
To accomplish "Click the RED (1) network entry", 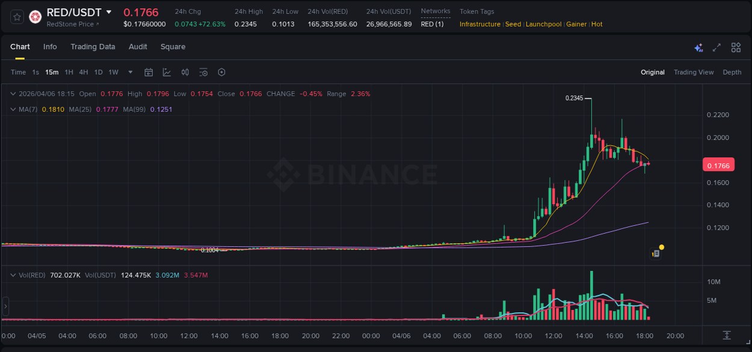I will (432, 24).
